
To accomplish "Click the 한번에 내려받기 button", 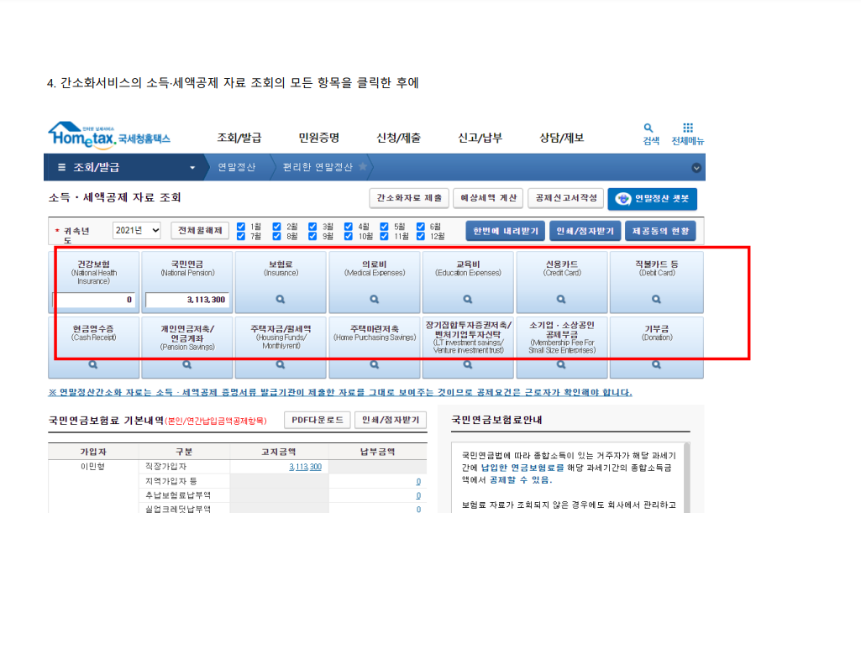I will [x=506, y=231].
